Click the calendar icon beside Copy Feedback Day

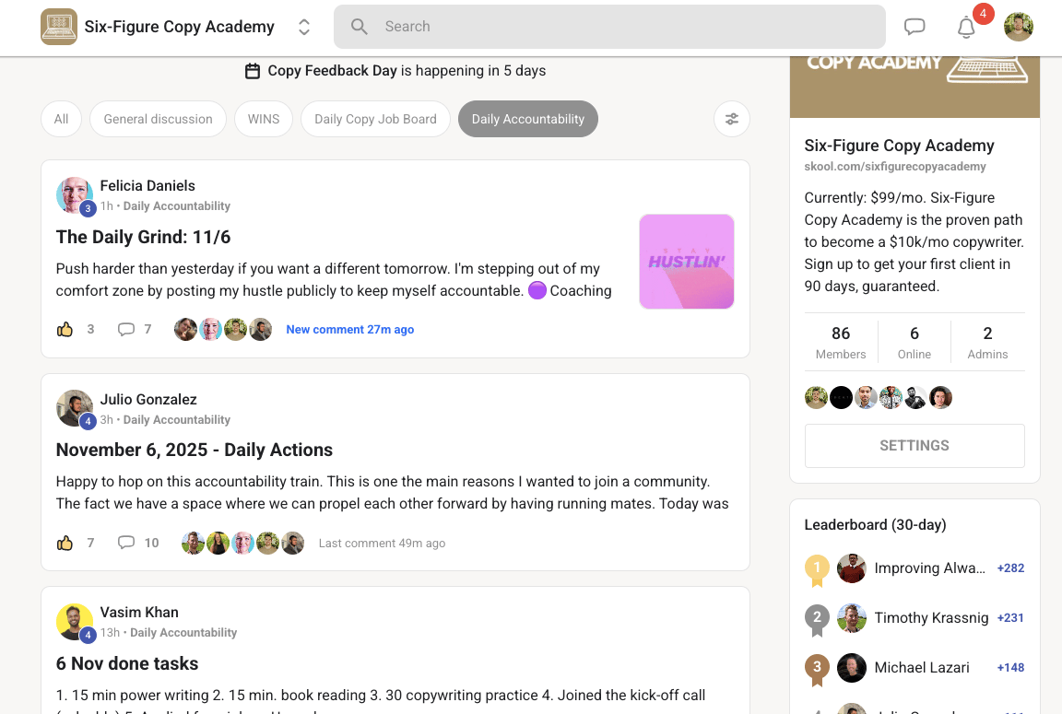253,71
